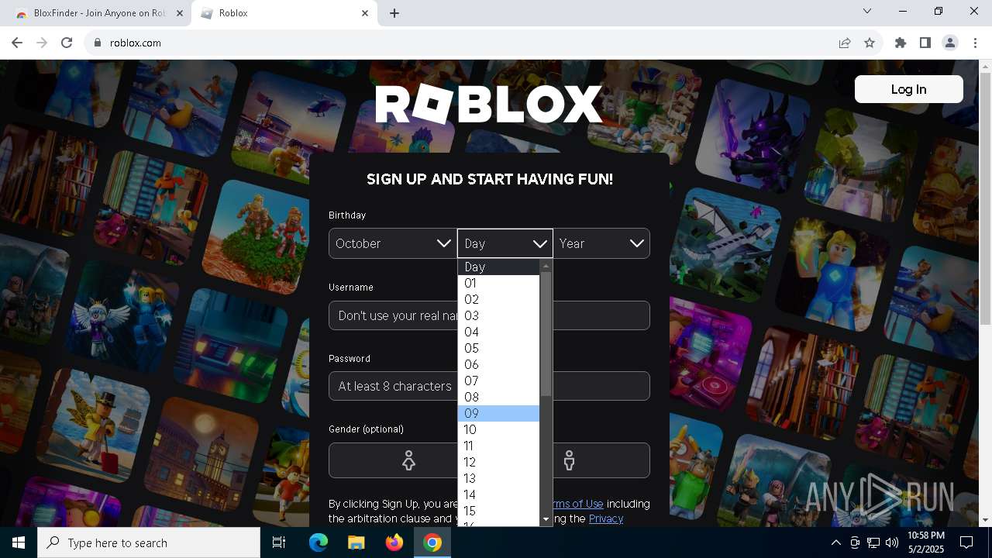Launch Microsoft Edge from the taskbar
The image size is (992, 558).
[x=319, y=542]
